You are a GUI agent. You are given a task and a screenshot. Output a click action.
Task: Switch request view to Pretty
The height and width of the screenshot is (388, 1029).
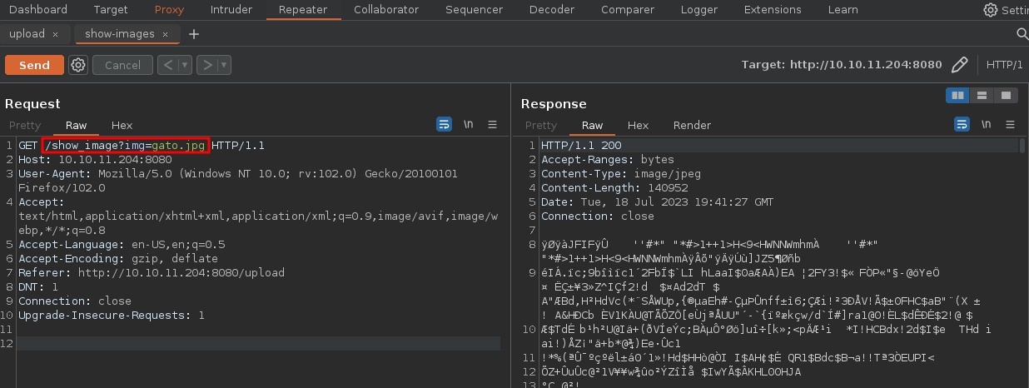25,125
